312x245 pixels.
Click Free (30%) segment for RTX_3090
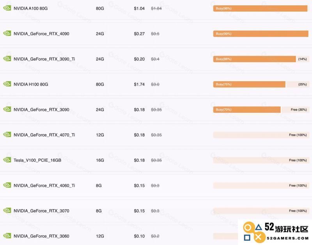tap(295, 110)
